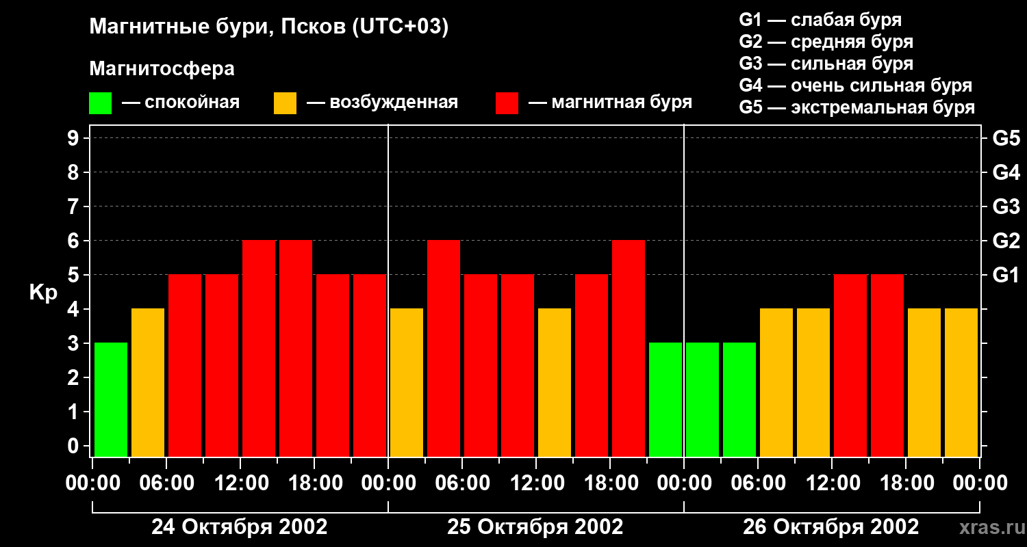Click the yellow 06:00–09:00 bar on 26 October
Viewport: 1027px width, 547px height.
(776, 382)
